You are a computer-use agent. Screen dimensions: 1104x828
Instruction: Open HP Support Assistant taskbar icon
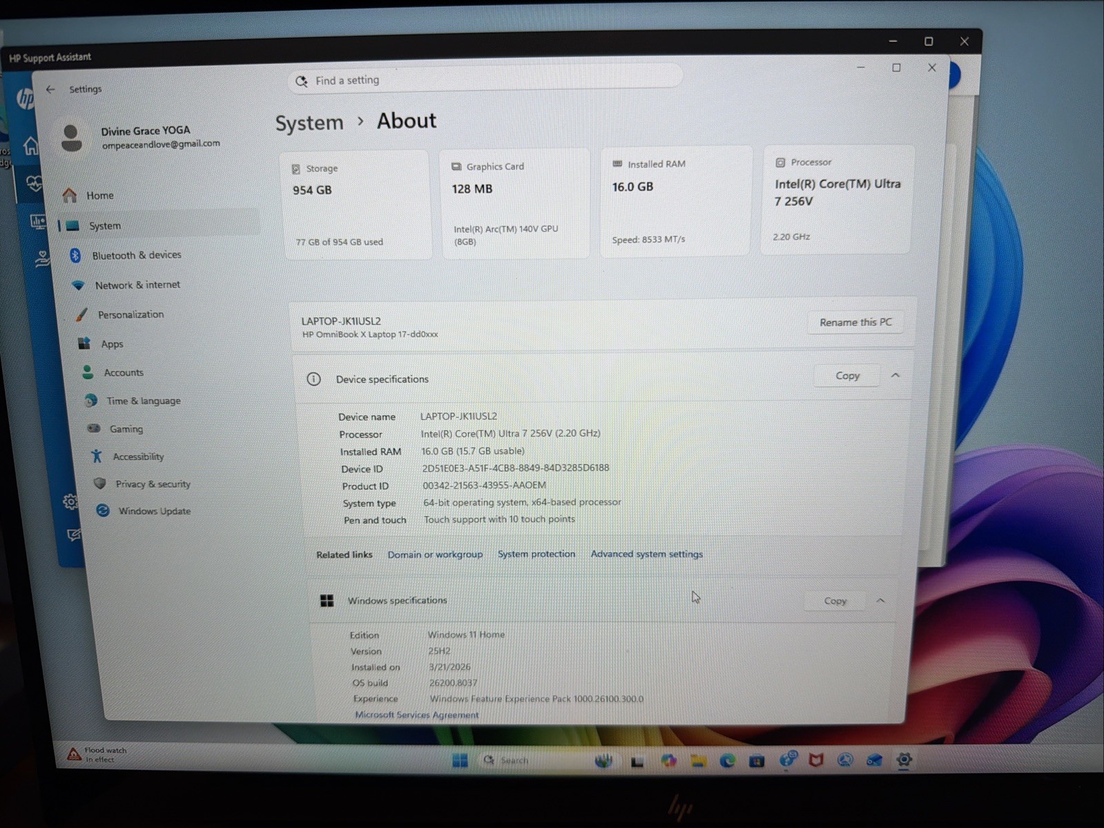click(788, 760)
